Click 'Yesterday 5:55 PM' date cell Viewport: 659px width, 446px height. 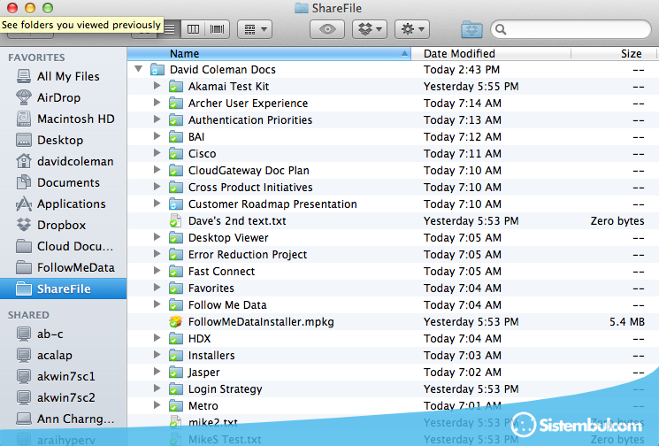(x=471, y=86)
